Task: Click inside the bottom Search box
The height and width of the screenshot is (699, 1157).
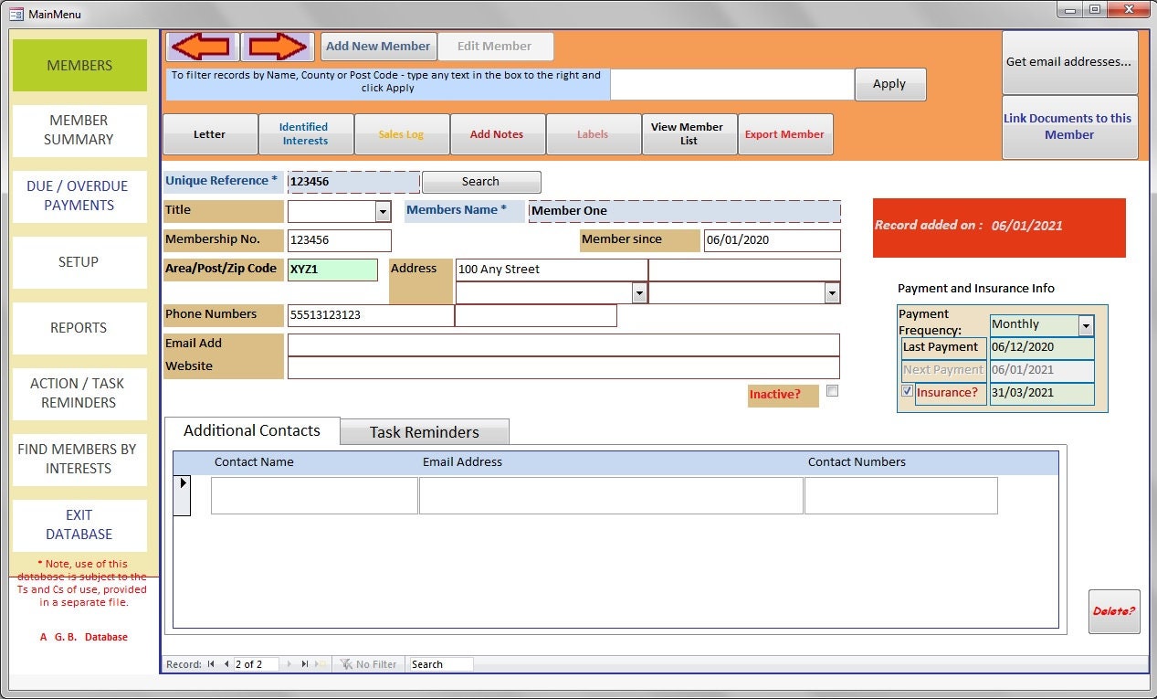Action: (x=440, y=664)
